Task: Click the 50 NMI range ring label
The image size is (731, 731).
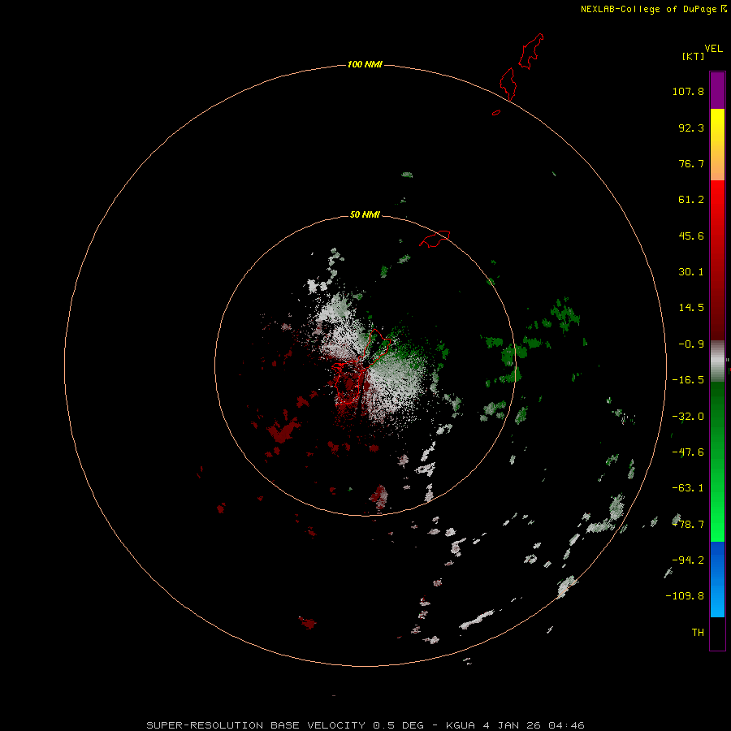Action: [365, 214]
